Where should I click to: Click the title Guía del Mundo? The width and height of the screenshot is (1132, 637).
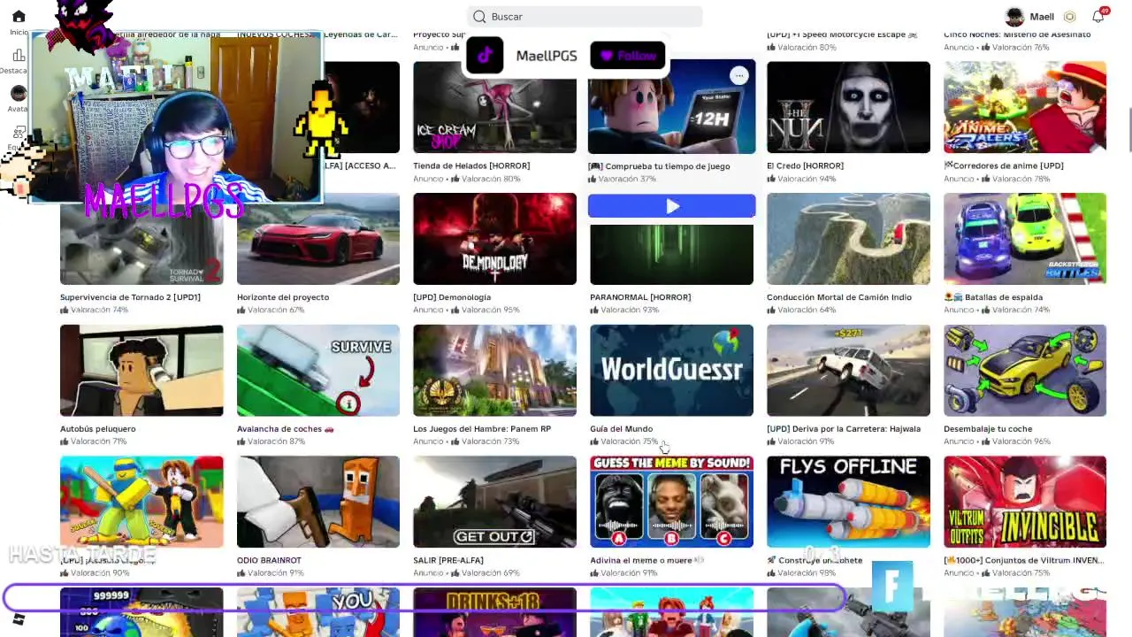(621, 429)
